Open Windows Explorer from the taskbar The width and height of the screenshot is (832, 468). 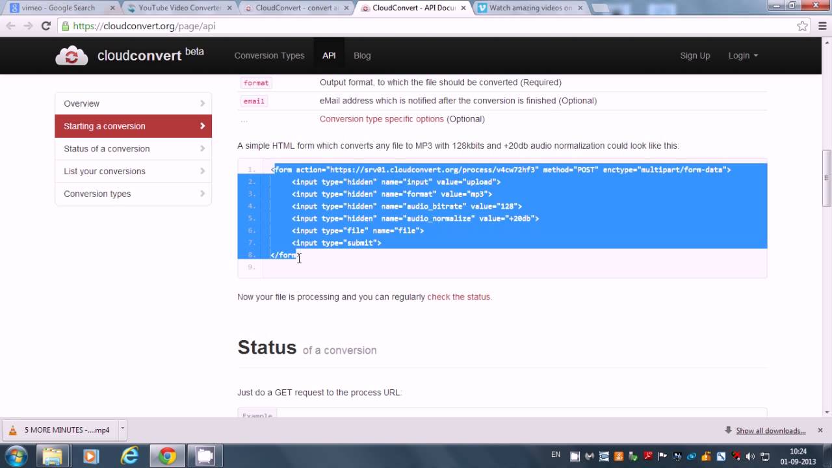click(x=53, y=456)
